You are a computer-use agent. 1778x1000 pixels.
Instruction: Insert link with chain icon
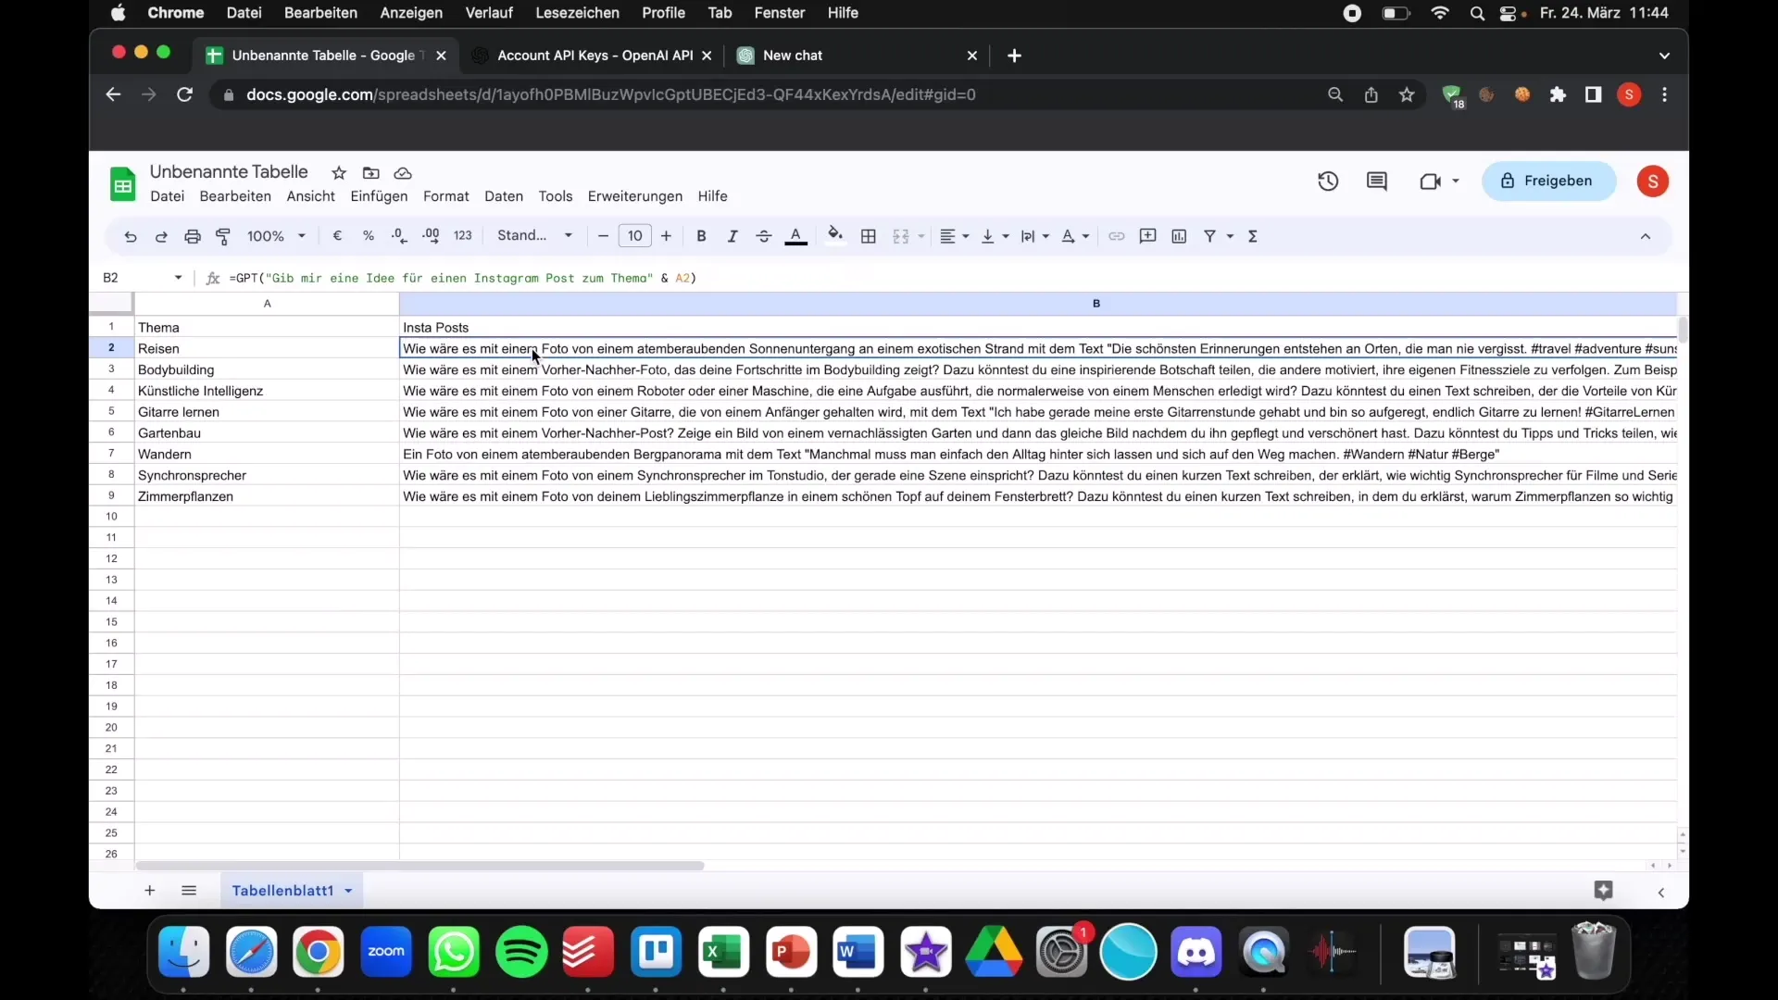pos(1117,236)
